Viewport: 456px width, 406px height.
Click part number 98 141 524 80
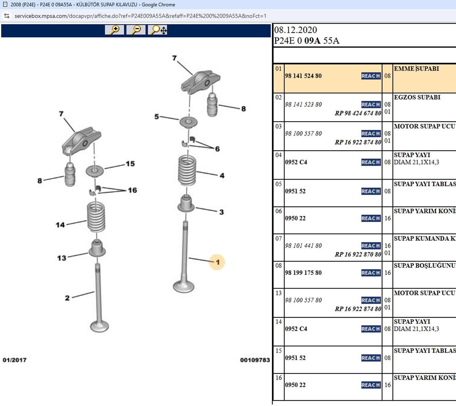click(303, 76)
